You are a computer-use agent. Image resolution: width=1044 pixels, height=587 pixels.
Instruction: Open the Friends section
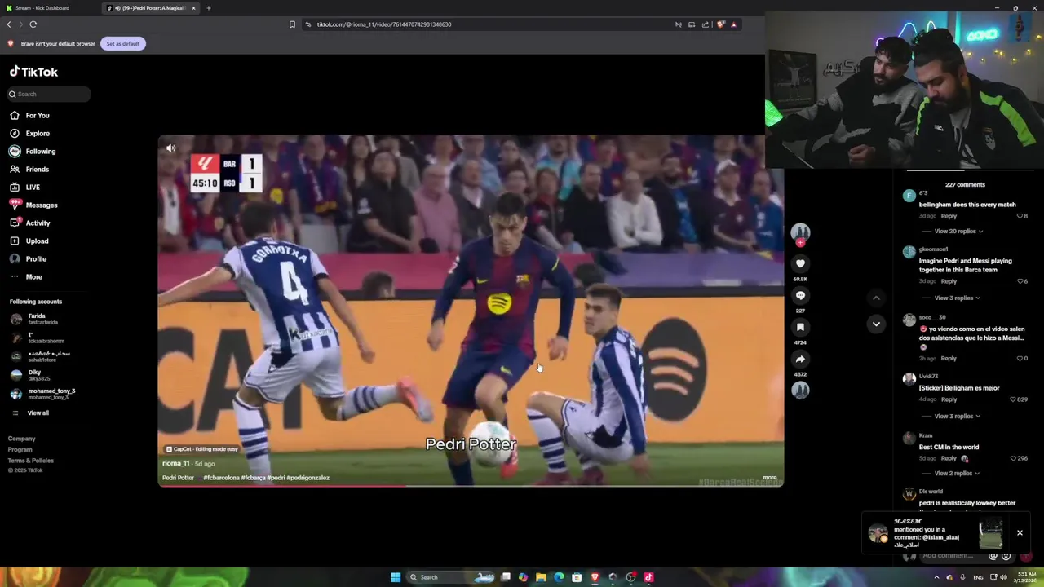37,170
